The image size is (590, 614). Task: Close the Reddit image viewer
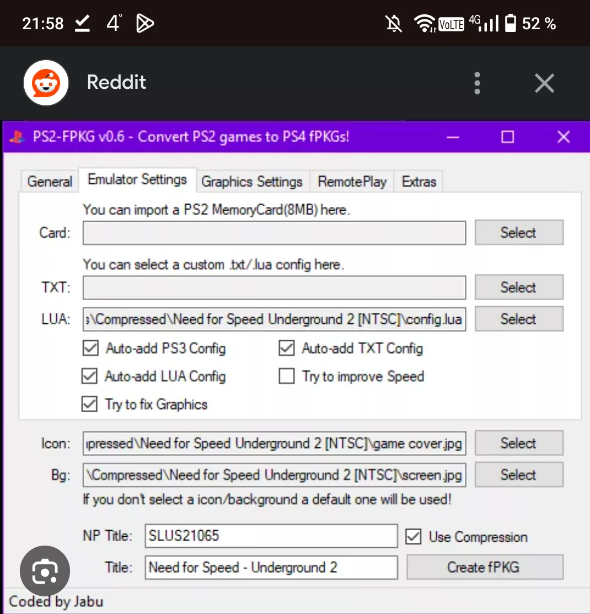click(x=544, y=83)
